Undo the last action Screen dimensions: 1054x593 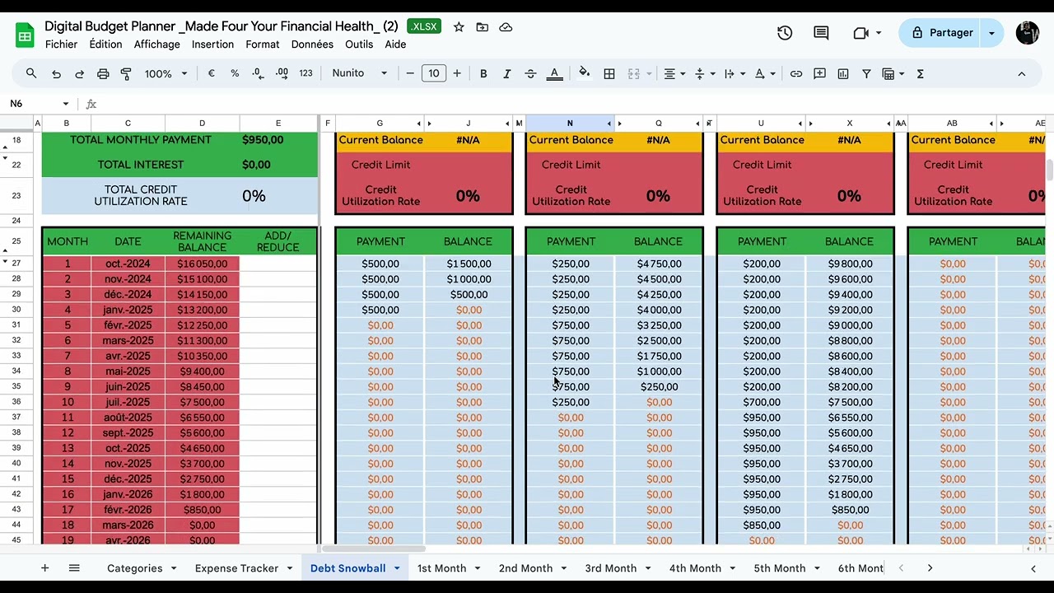56,73
